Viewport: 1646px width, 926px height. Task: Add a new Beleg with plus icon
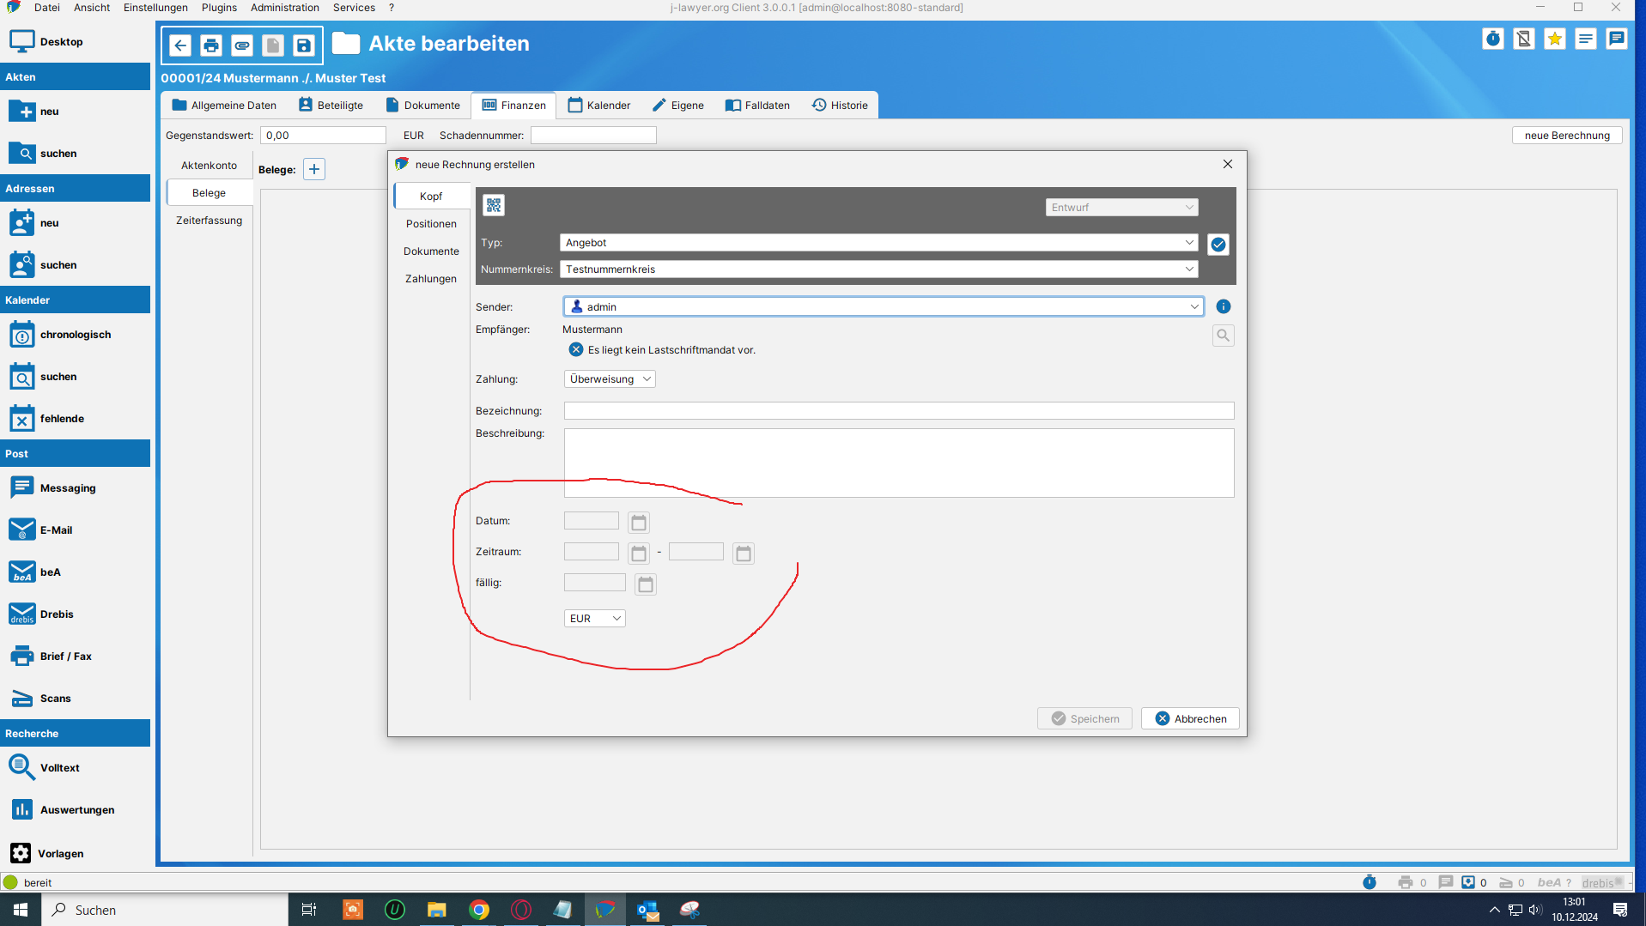click(314, 169)
